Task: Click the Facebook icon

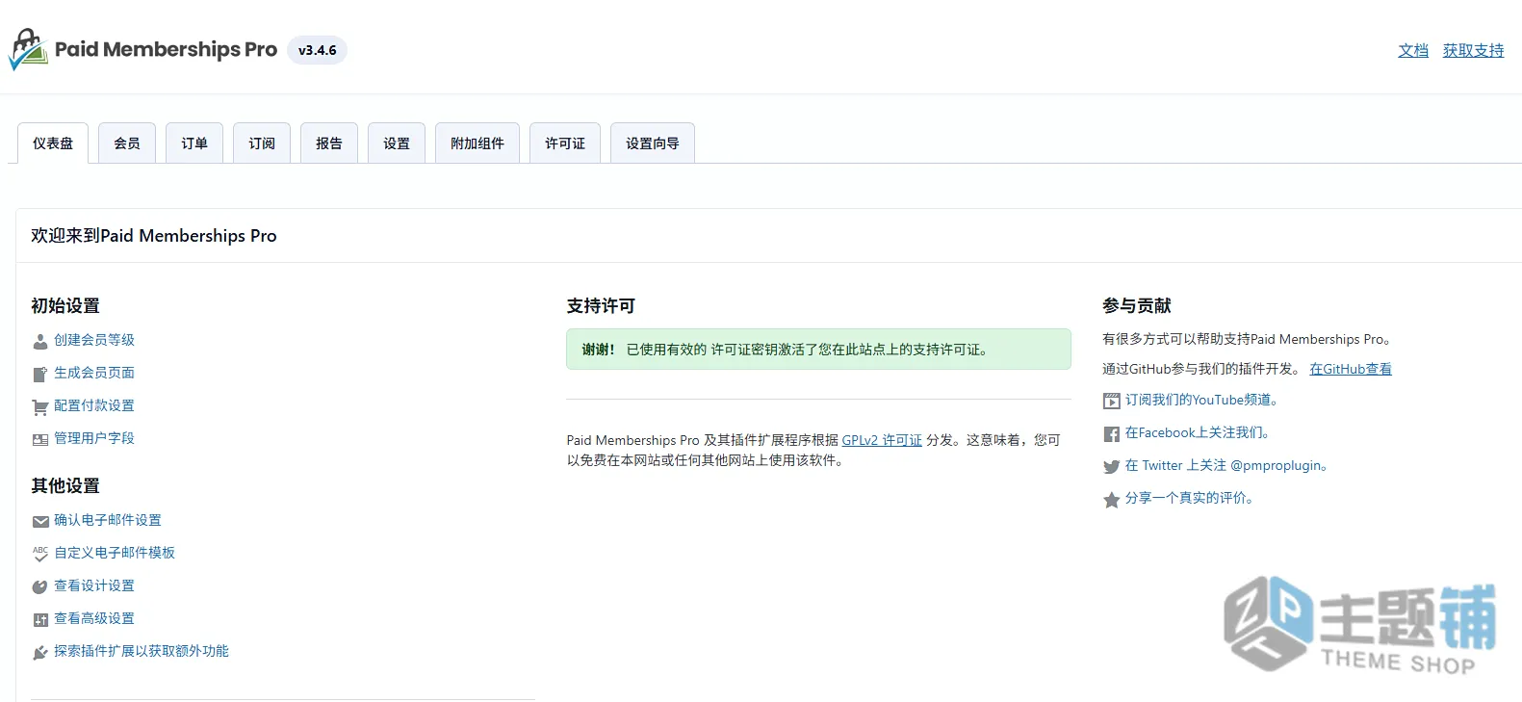Action: tap(1112, 433)
